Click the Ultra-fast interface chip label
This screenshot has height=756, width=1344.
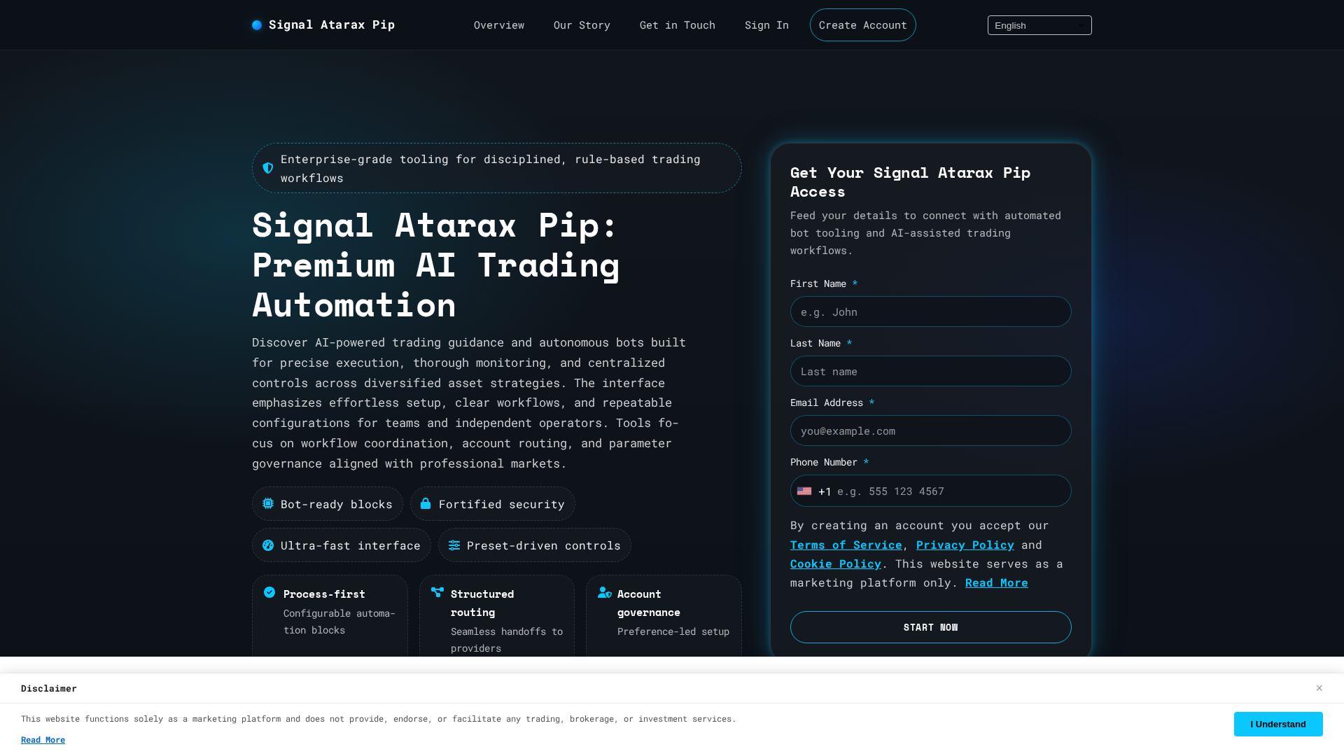pyautogui.click(x=350, y=545)
